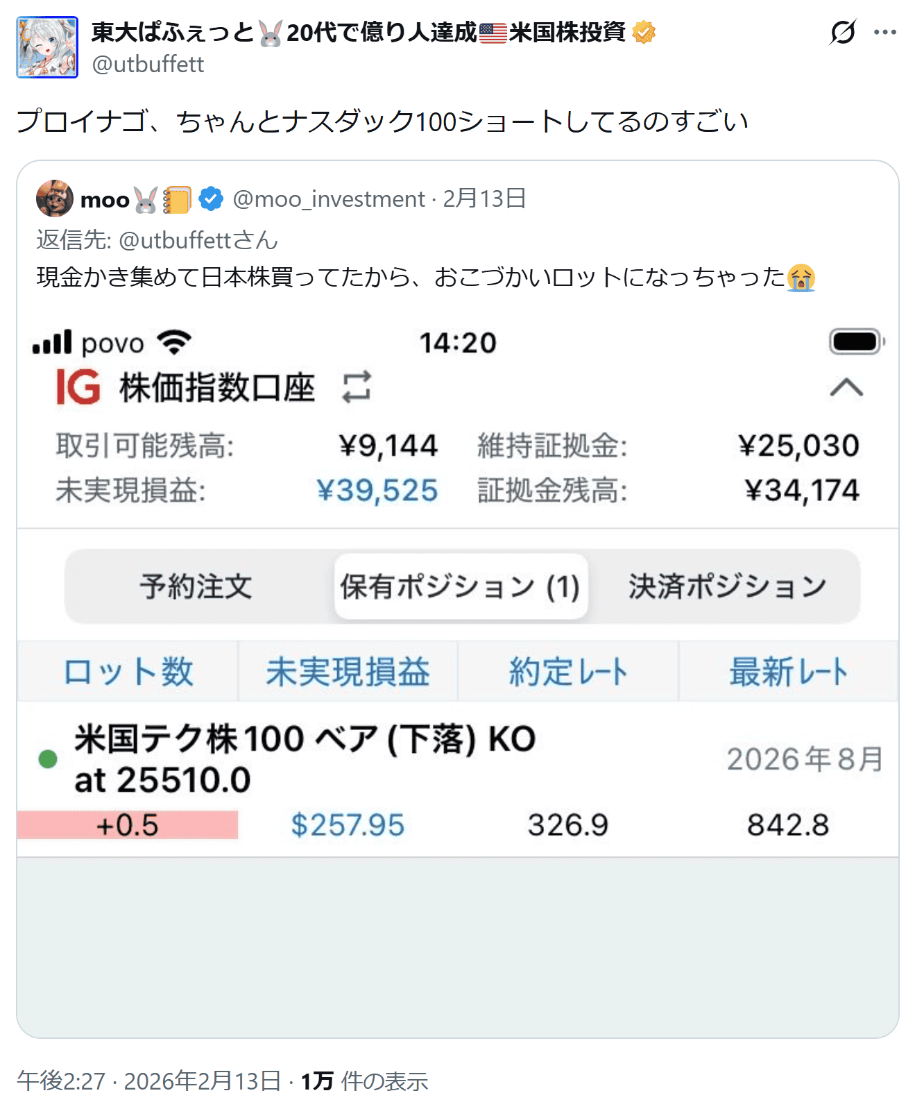Click the utbuffett profile avatar

(x=47, y=47)
